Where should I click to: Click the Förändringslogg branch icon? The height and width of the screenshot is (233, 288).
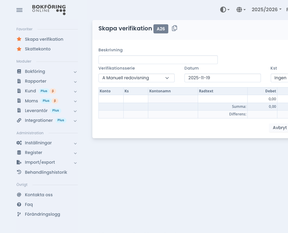click(19, 214)
